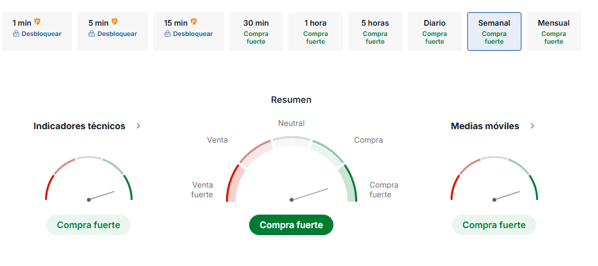Select the 30 min timeframe tab
Screen dimensions: 598x266
coord(256,31)
